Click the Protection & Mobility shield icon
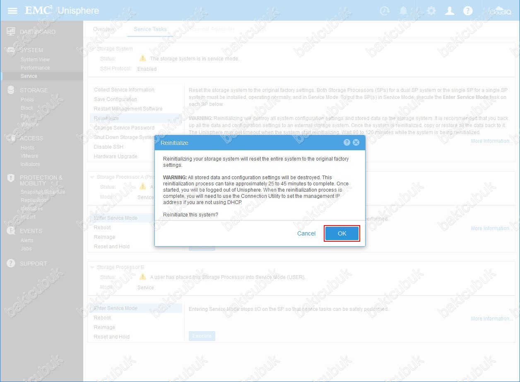This screenshot has width=520, height=382. pos(11,178)
